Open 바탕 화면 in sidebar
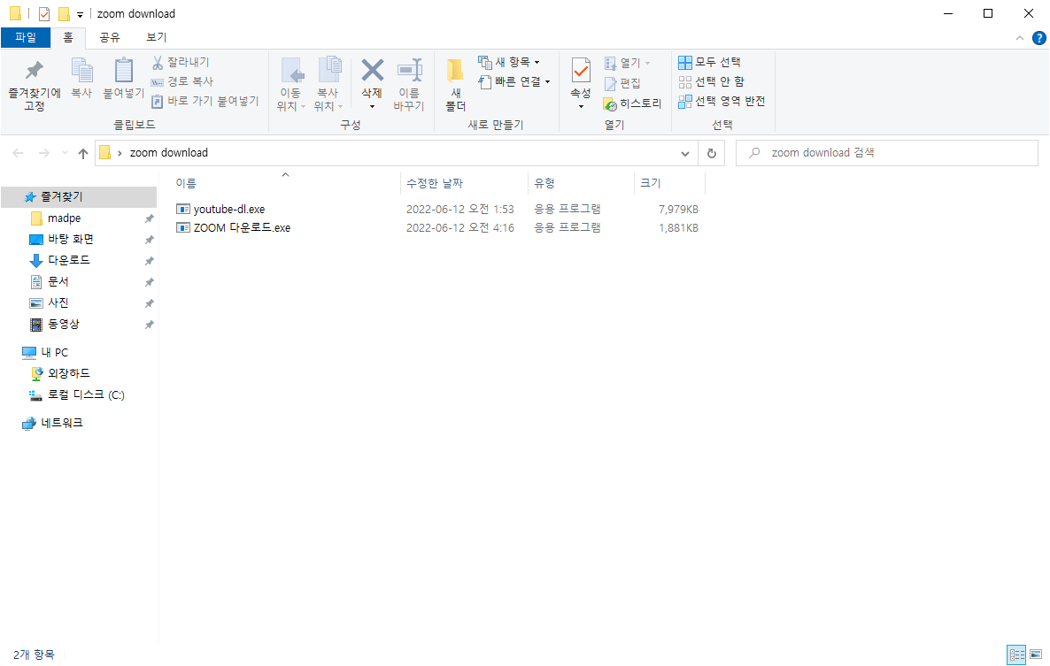 pos(70,240)
